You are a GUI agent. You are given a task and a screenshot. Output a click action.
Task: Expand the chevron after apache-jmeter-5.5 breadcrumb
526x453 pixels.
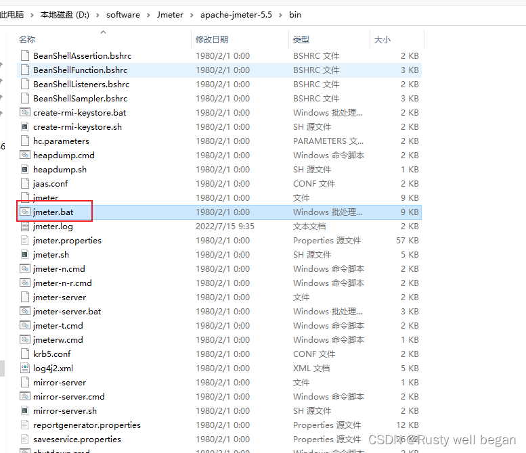point(280,15)
